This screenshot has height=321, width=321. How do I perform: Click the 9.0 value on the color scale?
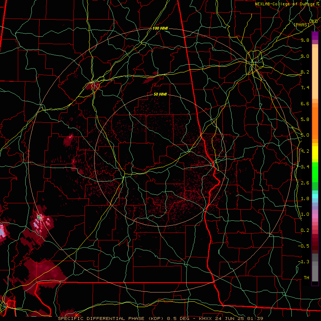tap(305, 56)
